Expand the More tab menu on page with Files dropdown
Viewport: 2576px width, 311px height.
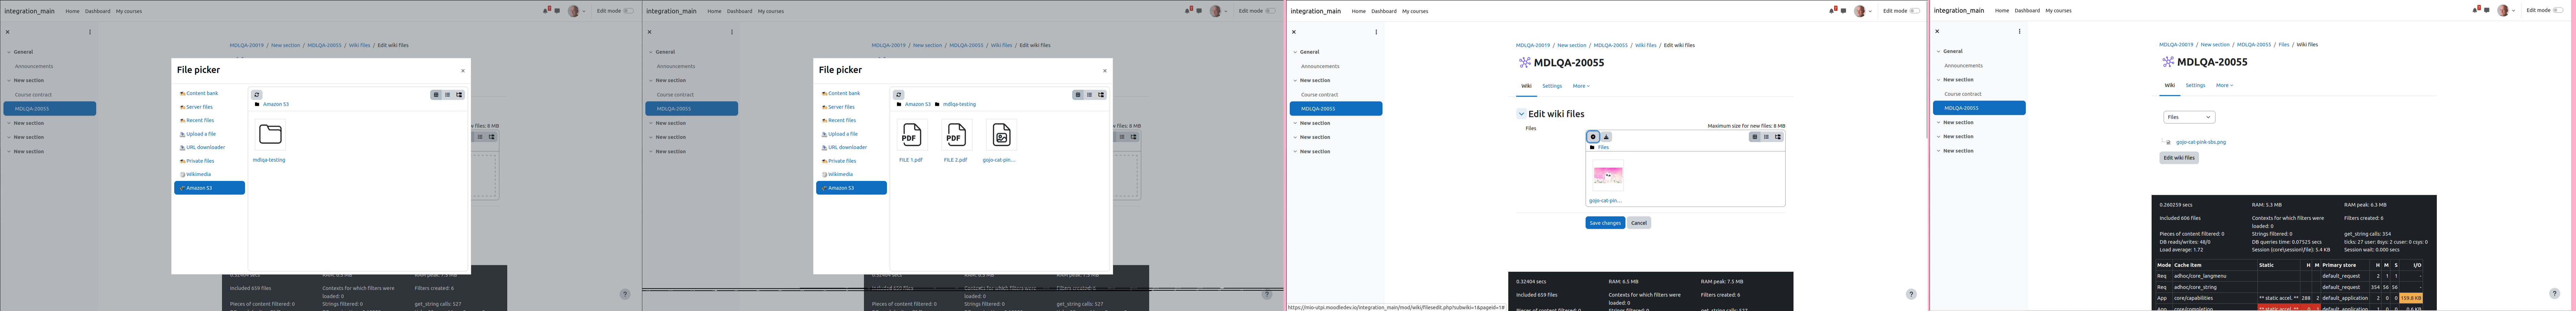pyautogui.click(x=2224, y=85)
